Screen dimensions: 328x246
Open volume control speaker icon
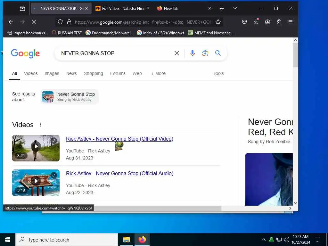287,240
